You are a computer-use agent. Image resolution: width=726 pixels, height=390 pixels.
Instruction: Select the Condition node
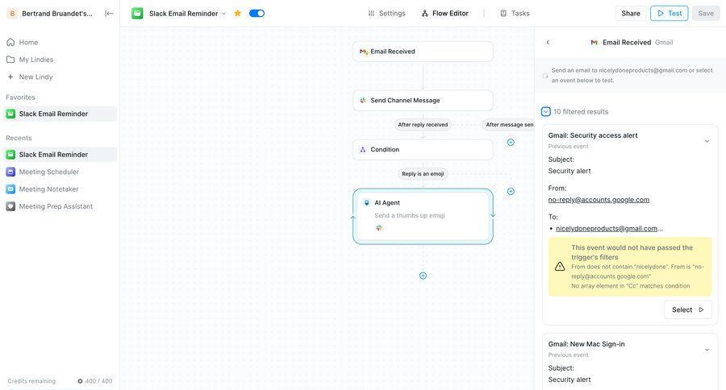pyautogui.click(x=423, y=149)
